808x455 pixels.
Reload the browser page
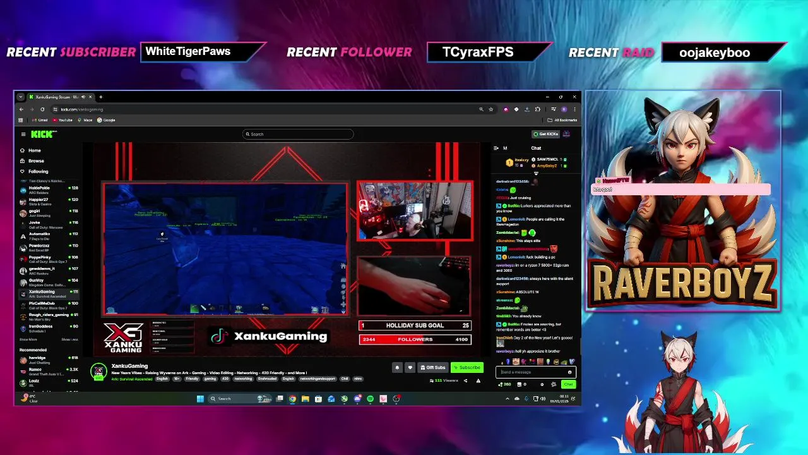42,109
